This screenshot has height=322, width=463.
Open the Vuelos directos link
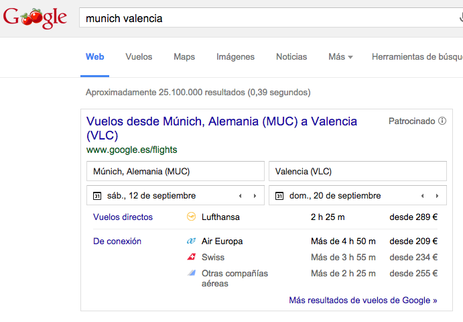pyautogui.click(x=123, y=217)
